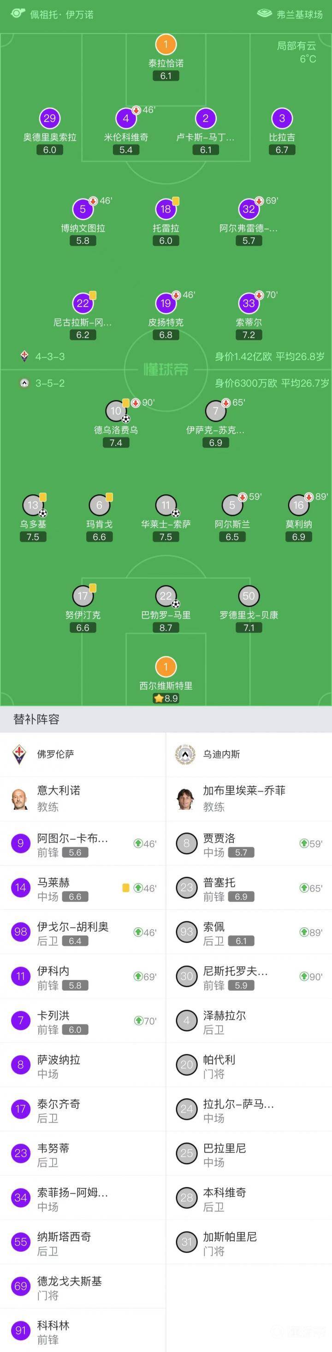This screenshot has height=1352, width=332.
Task: Open number 22 巴勃罗-马里 player badge
Action: [x=166, y=596]
